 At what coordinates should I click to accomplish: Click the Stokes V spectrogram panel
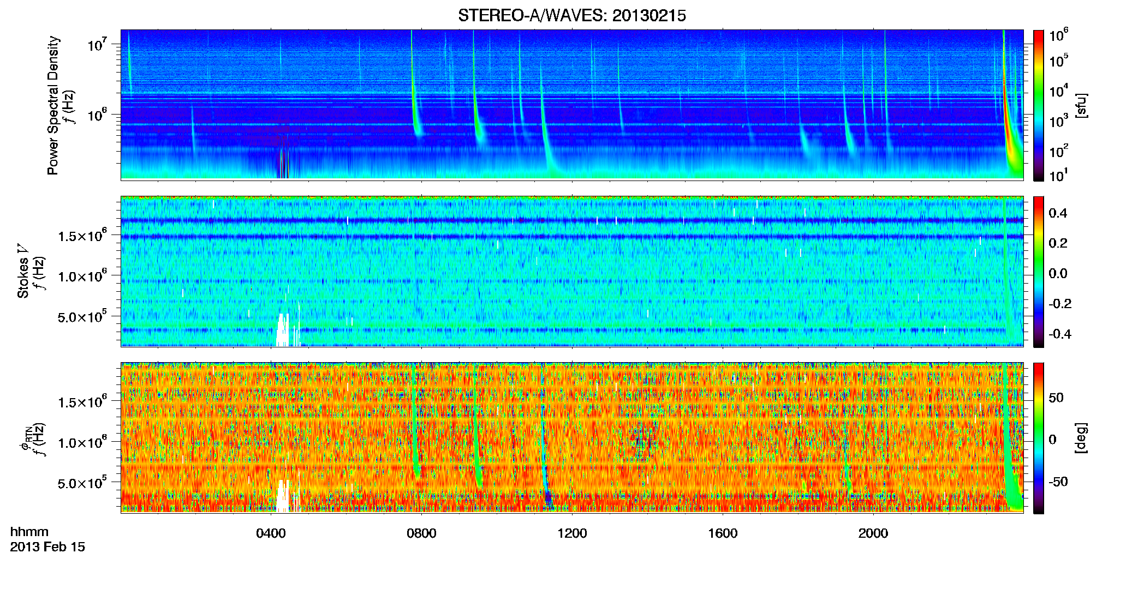[572, 271]
